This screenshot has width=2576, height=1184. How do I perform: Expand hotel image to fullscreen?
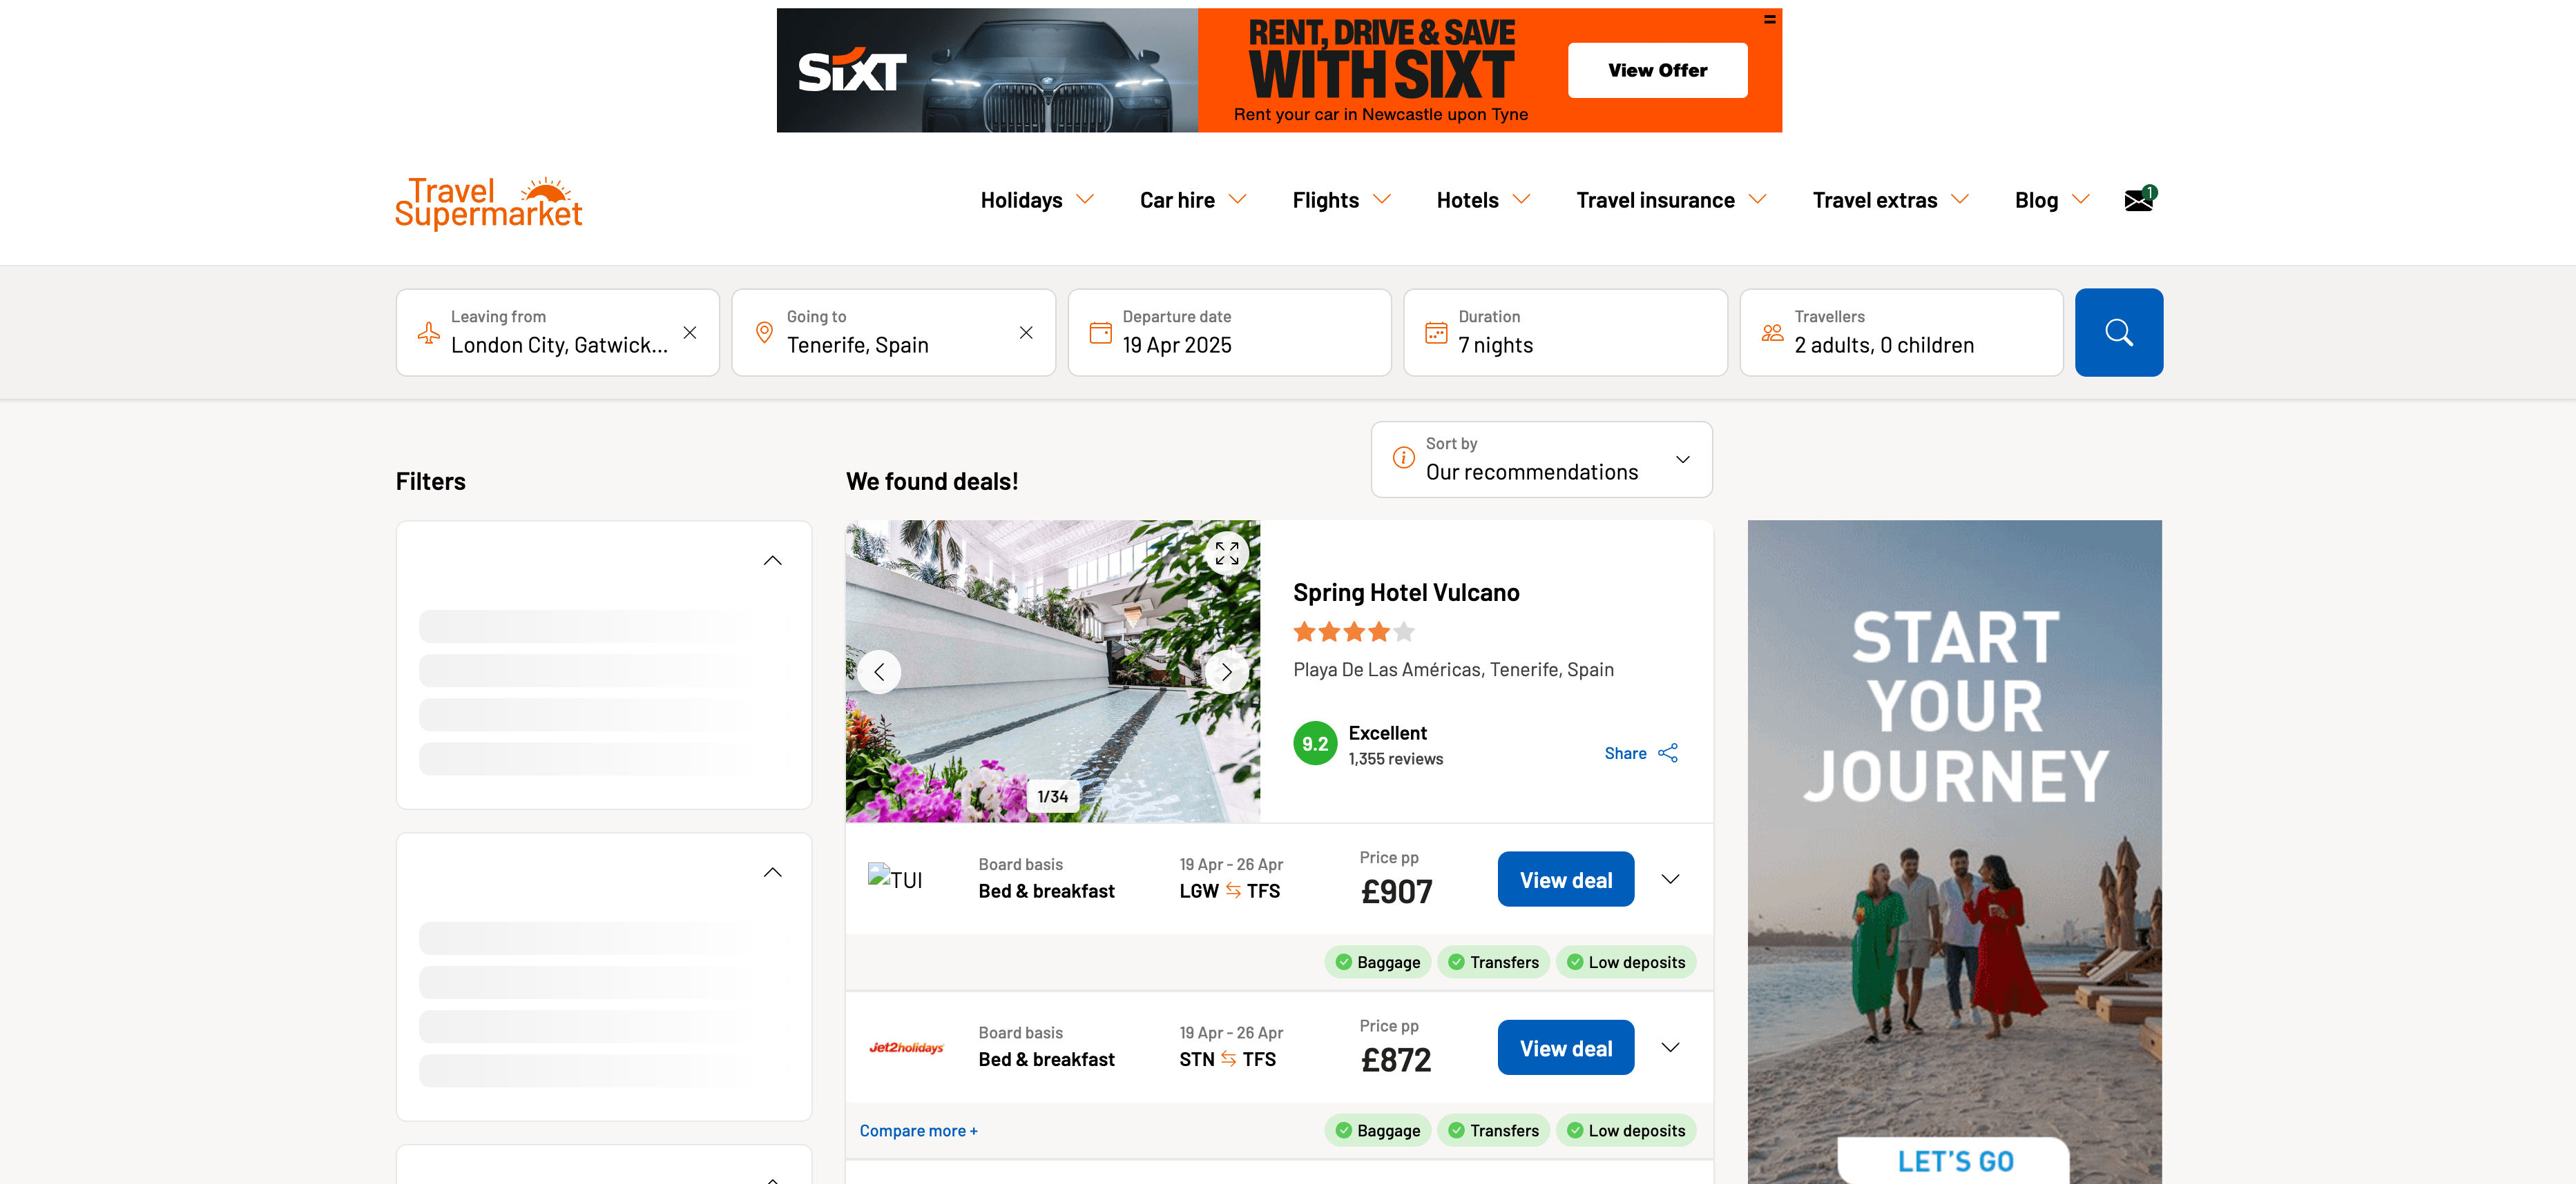pyautogui.click(x=1228, y=553)
